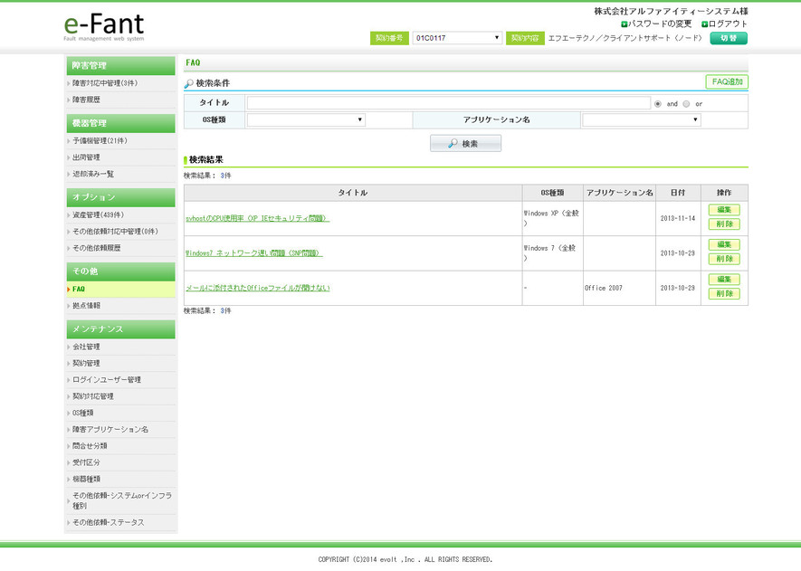
Task: Select the 'or' radio button
Action: click(x=687, y=104)
